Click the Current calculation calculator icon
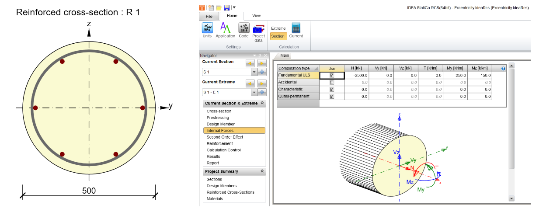 pos(296,29)
